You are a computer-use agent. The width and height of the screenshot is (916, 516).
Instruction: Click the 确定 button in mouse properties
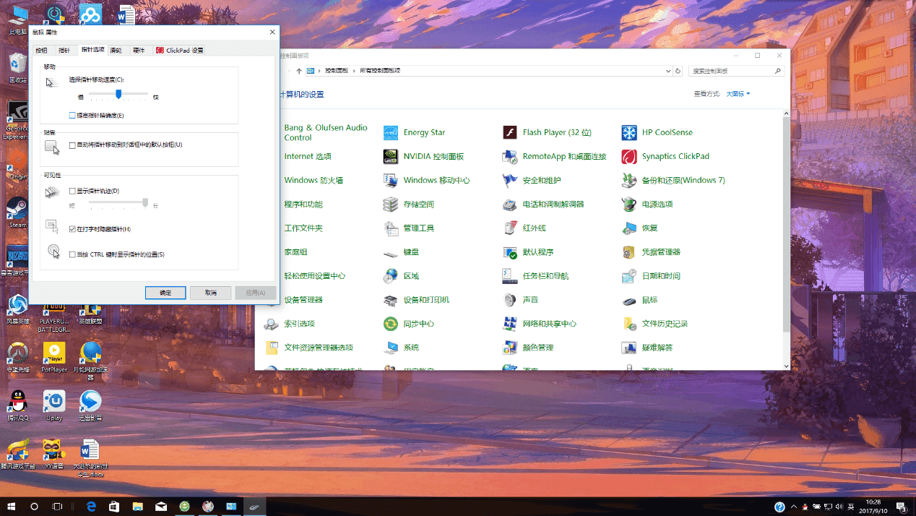(x=165, y=293)
